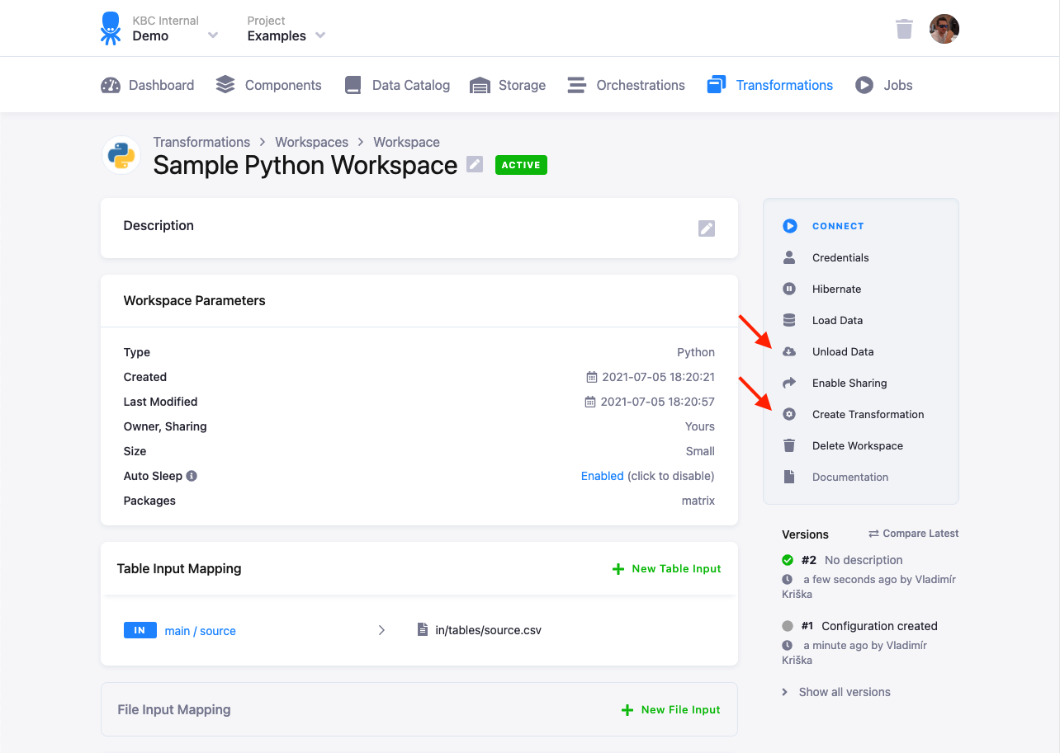Click Enable Sharing
This screenshot has height=753, width=1060.
point(849,383)
